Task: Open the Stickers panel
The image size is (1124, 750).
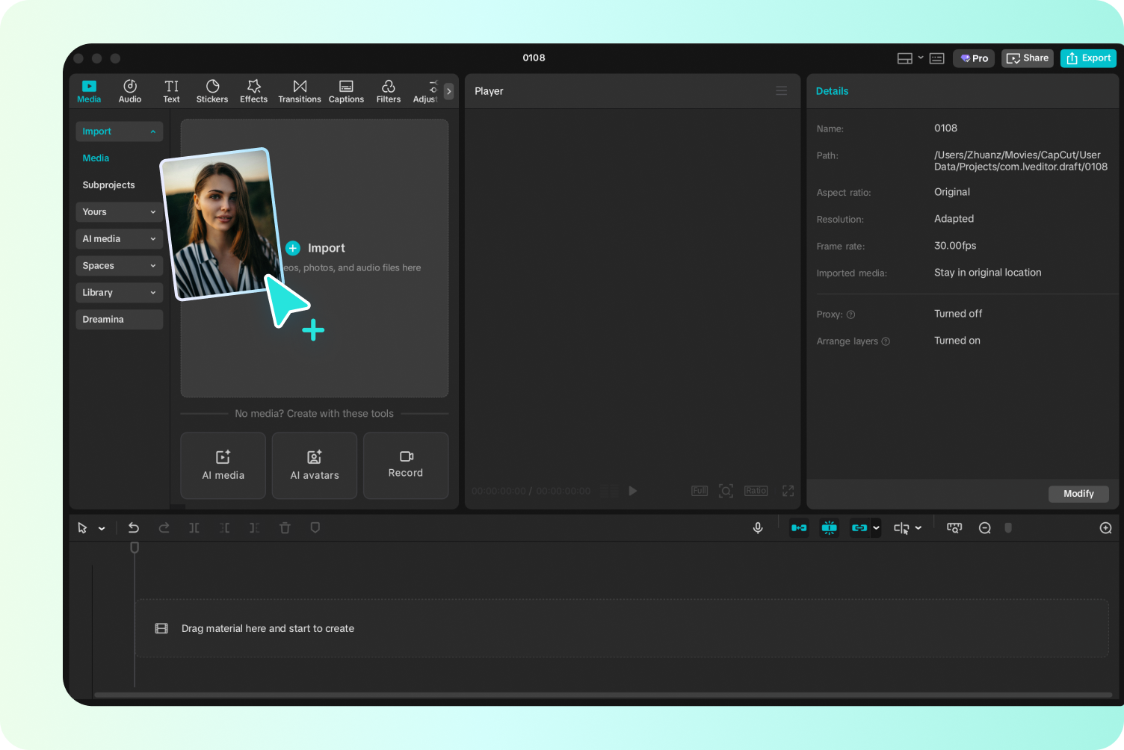Action: (212, 90)
